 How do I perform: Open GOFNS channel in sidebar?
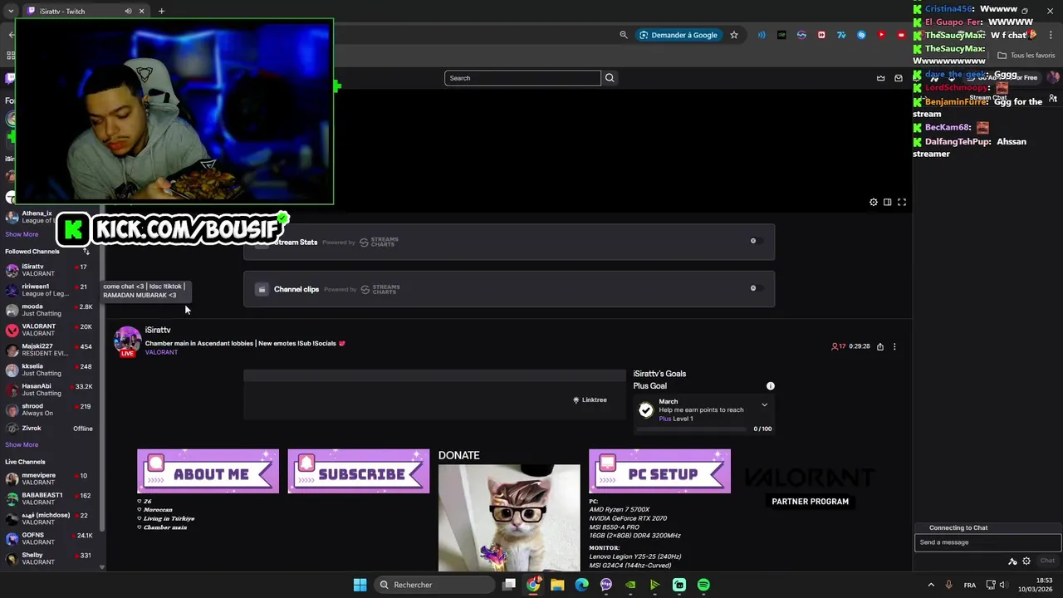50,538
